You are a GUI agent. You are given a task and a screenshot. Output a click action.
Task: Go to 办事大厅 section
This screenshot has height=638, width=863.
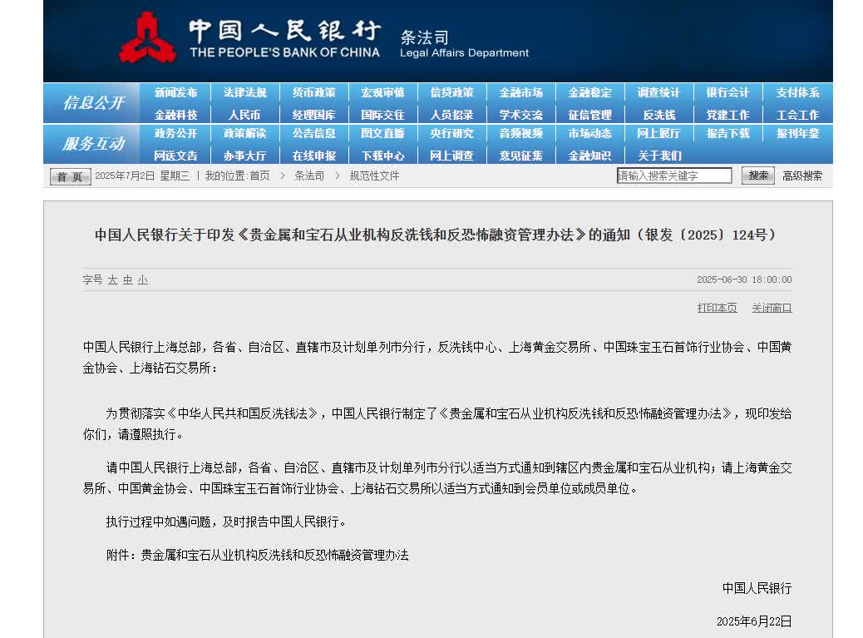(x=245, y=156)
